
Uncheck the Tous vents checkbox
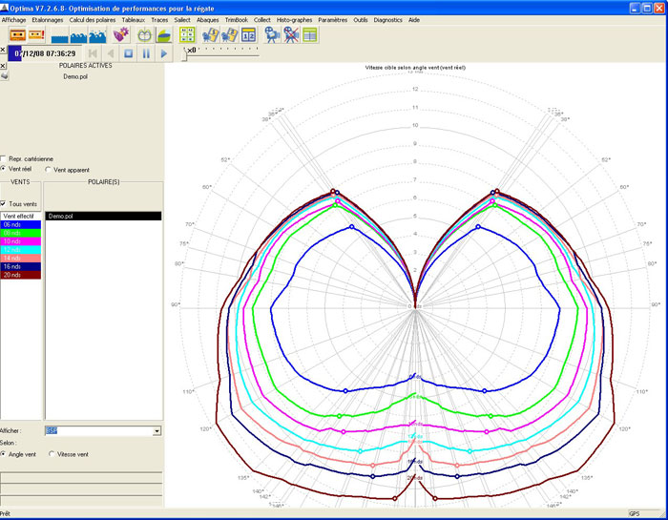tap(4, 203)
